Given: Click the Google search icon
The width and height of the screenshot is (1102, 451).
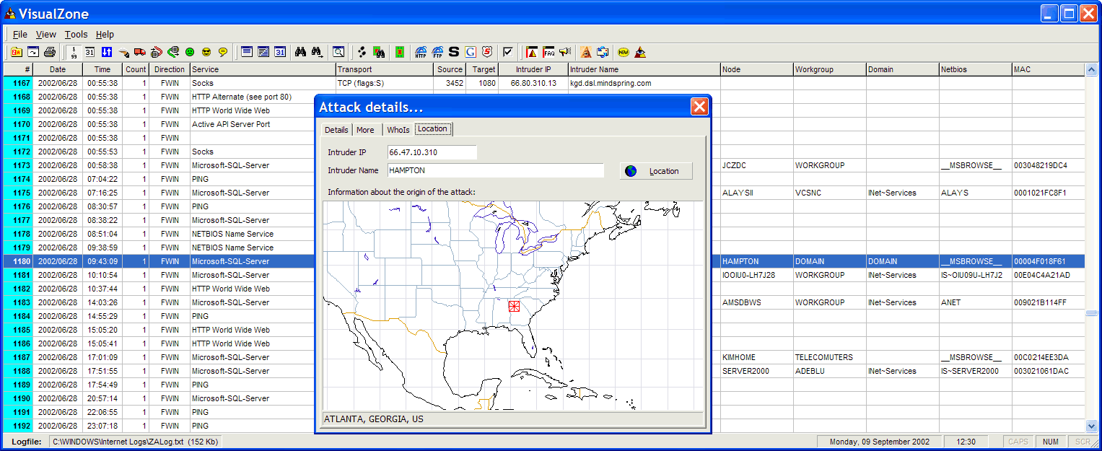Looking at the screenshot, I should (471, 52).
